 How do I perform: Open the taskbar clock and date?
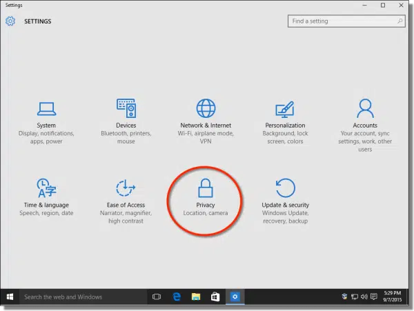tap(393, 297)
